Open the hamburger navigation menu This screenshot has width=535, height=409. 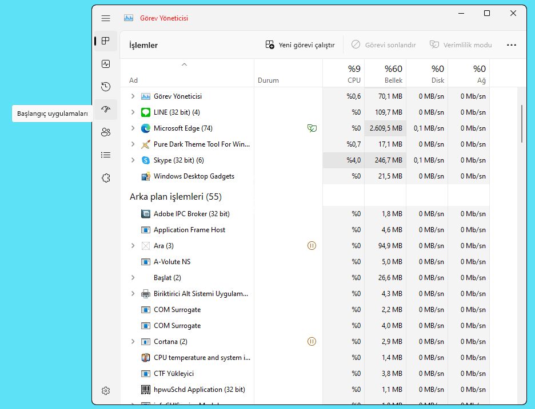pyautogui.click(x=106, y=18)
